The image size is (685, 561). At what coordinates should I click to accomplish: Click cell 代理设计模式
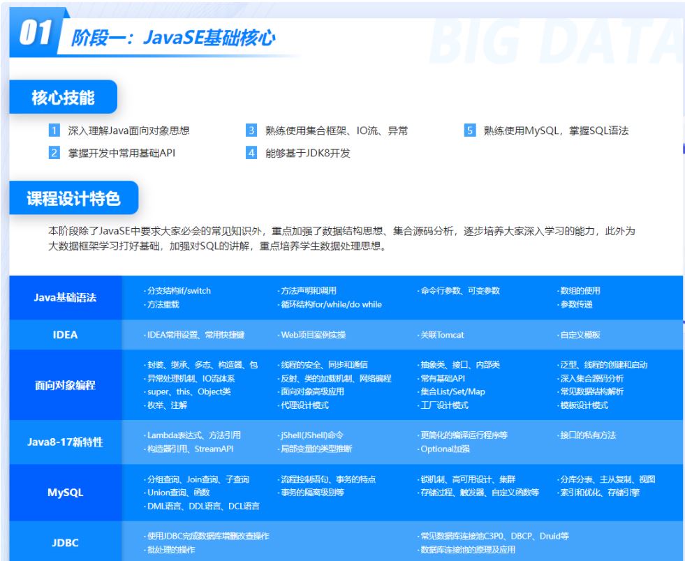(x=303, y=405)
